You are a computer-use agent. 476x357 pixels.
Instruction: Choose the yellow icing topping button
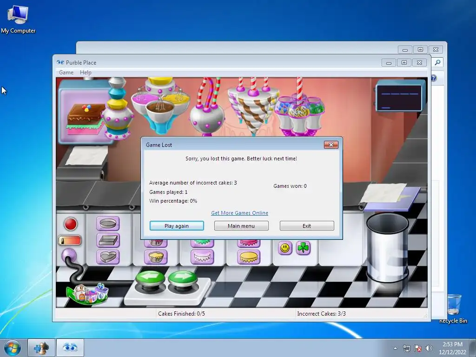pyautogui.click(x=249, y=257)
